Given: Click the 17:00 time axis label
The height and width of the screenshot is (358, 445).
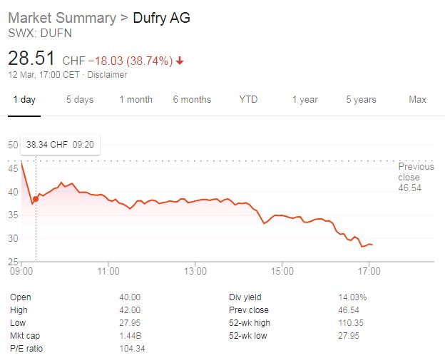Looking at the screenshot, I should coord(369,271).
